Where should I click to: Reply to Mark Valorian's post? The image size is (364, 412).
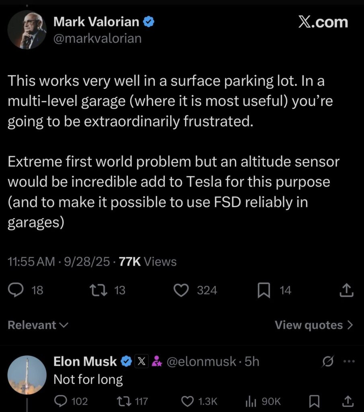16,290
